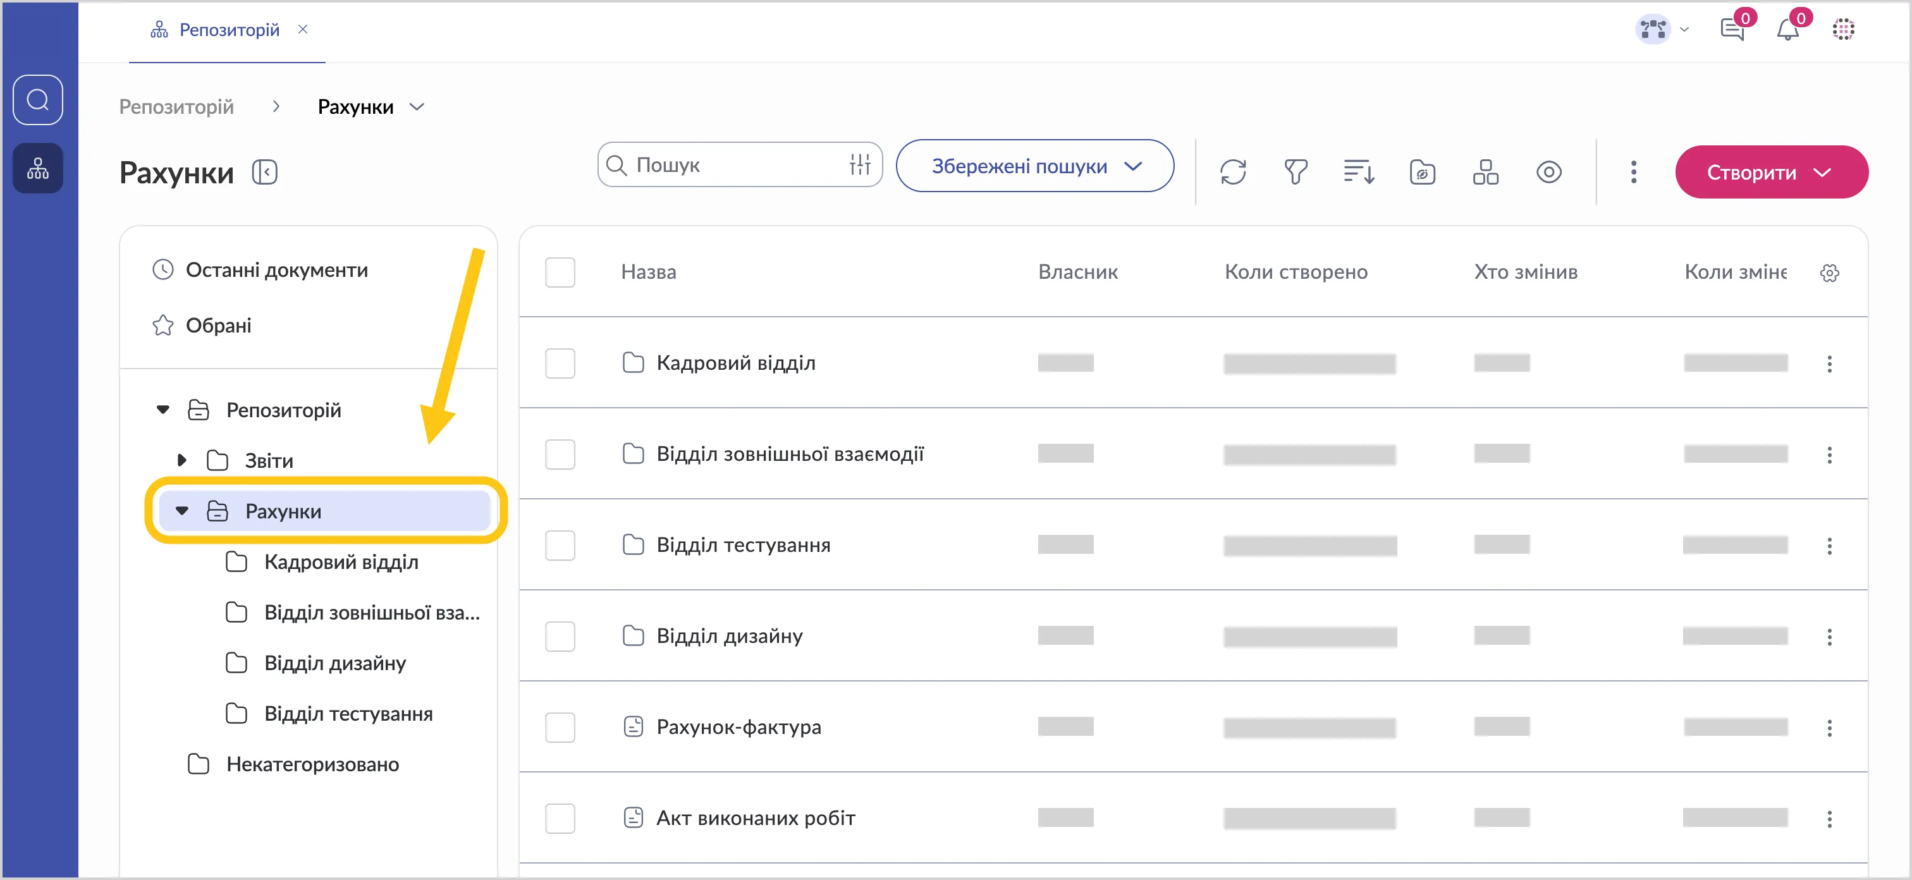Expand the Звіти folder tree arrow
Screen dimensions: 1912x880
pyautogui.click(x=182, y=461)
